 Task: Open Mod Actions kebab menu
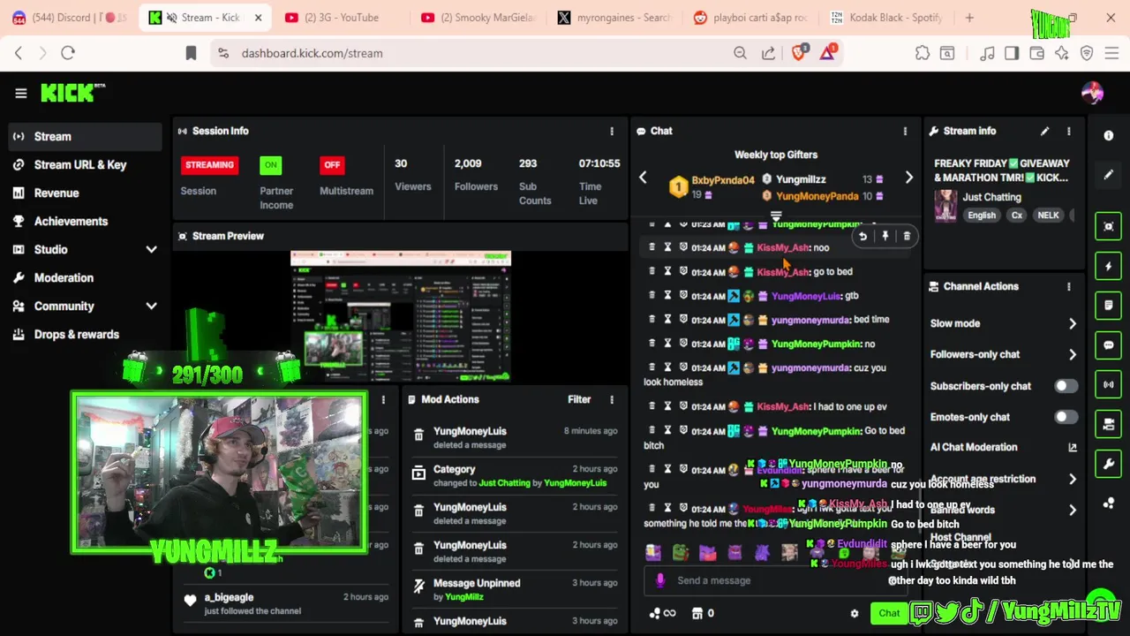click(612, 399)
